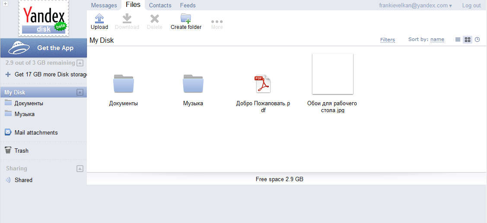Collapse the Sharing sidebar section
Viewport: 487px width, 223px height.
coord(80,168)
